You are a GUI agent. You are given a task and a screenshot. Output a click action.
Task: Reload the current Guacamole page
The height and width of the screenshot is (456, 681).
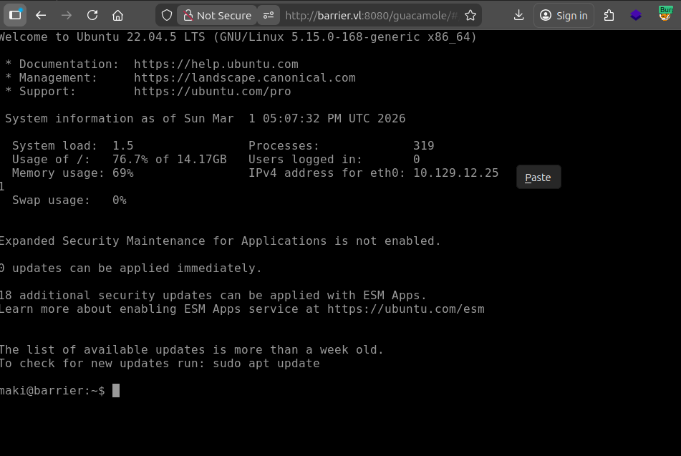(x=92, y=15)
